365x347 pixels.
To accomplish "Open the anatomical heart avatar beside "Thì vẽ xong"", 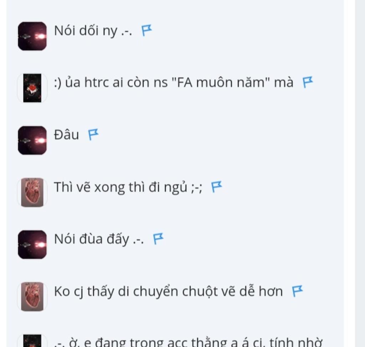I will pyautogui.click(x=32, y=192).
